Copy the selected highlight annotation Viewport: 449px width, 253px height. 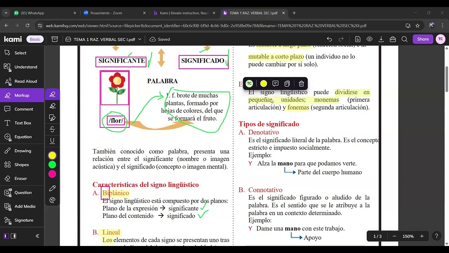(x=287, y=84)
